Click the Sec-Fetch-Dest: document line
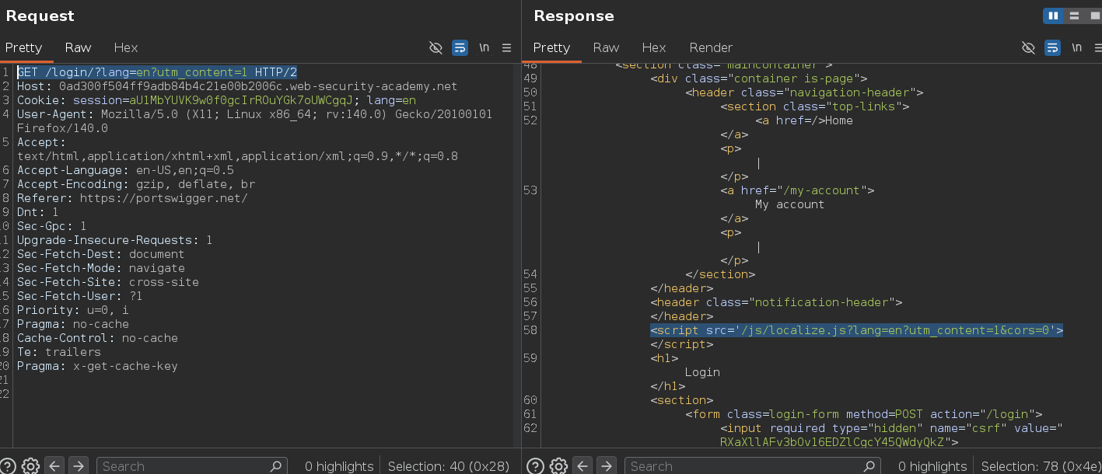The width and height of the screenshot is (1102, 474). tap(100, 254)
